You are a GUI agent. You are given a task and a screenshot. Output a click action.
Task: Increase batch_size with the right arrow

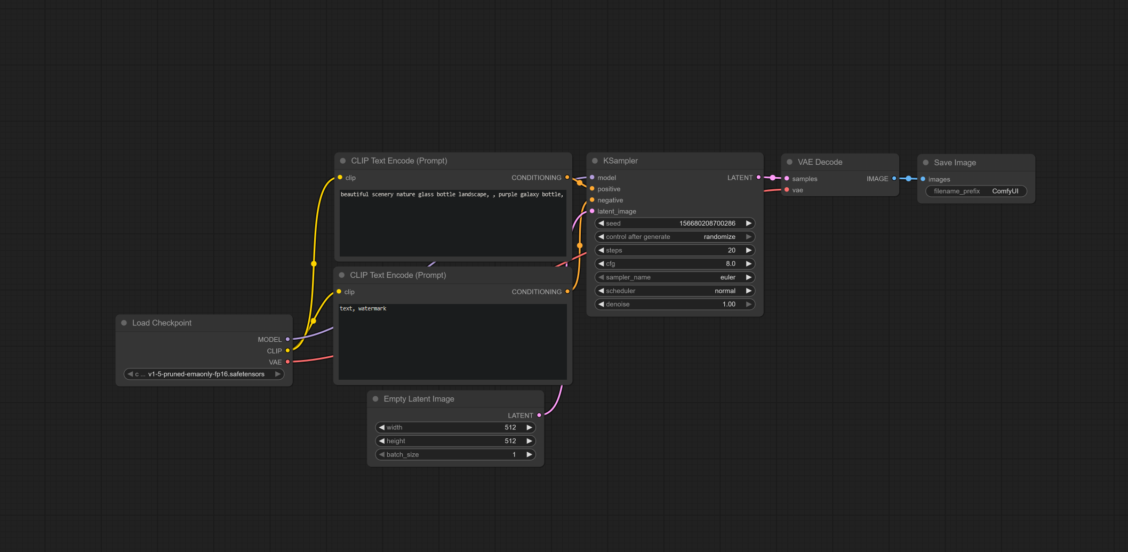(x=529, y=454)
